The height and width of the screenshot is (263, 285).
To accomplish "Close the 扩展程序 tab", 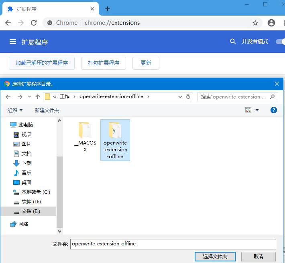I will 92,9.
